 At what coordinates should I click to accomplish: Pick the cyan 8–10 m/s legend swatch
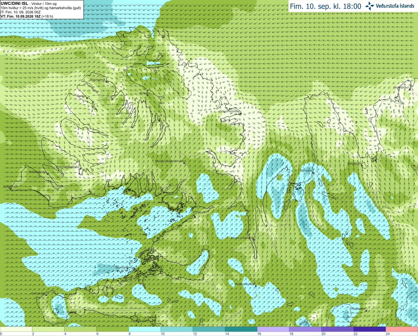(145, 329)
